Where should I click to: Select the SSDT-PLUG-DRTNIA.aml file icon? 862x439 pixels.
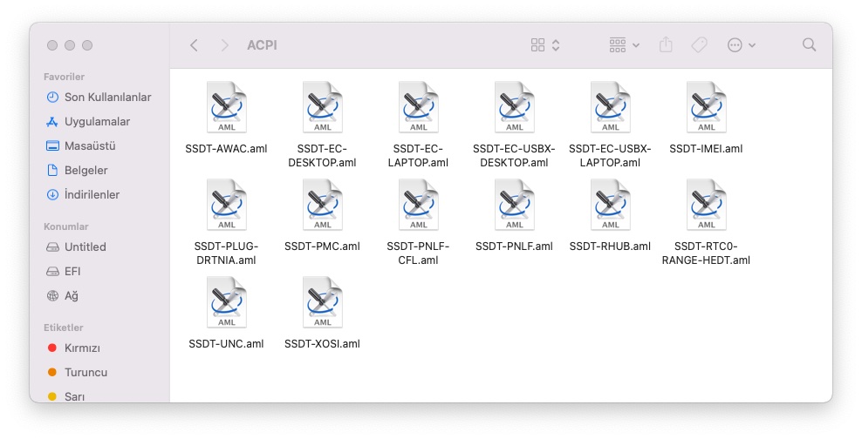click(x=227, y=205)
